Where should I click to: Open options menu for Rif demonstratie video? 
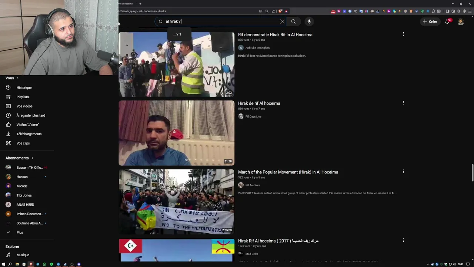coord(403,34)
